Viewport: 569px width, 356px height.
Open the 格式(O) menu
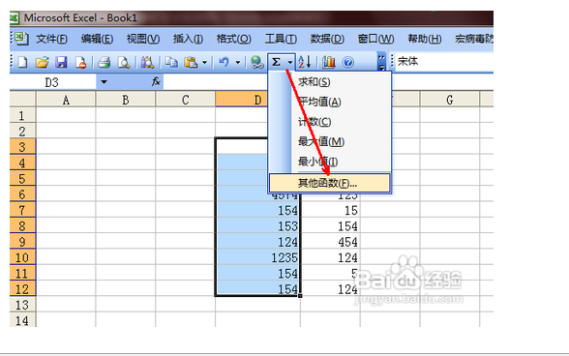[234, 39]
